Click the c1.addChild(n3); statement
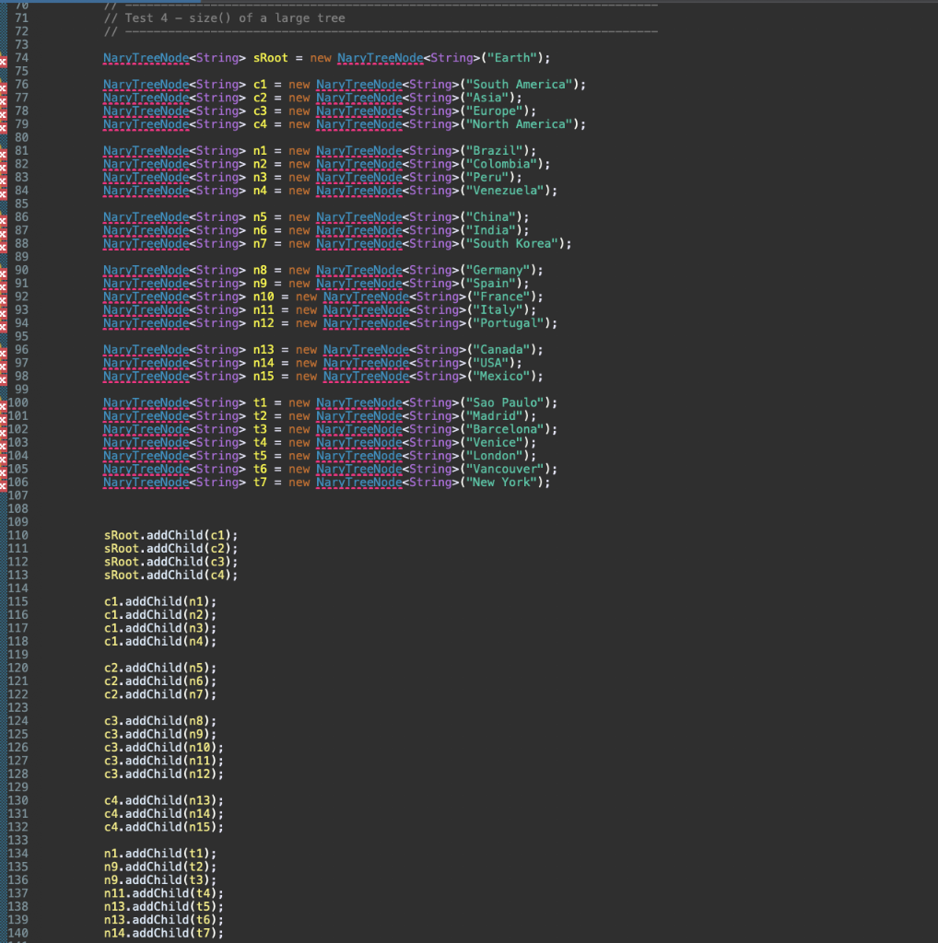 (160, 628)
